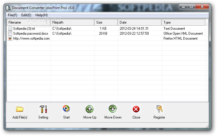Click the red Close X icon in toolbar
The height and width of the screenshot is (136, 217).
click(x=136, y=109)
